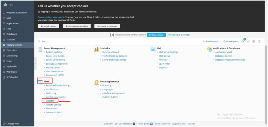Open the Administrator account dropdown
268x127 pixels.
[211, 41]
